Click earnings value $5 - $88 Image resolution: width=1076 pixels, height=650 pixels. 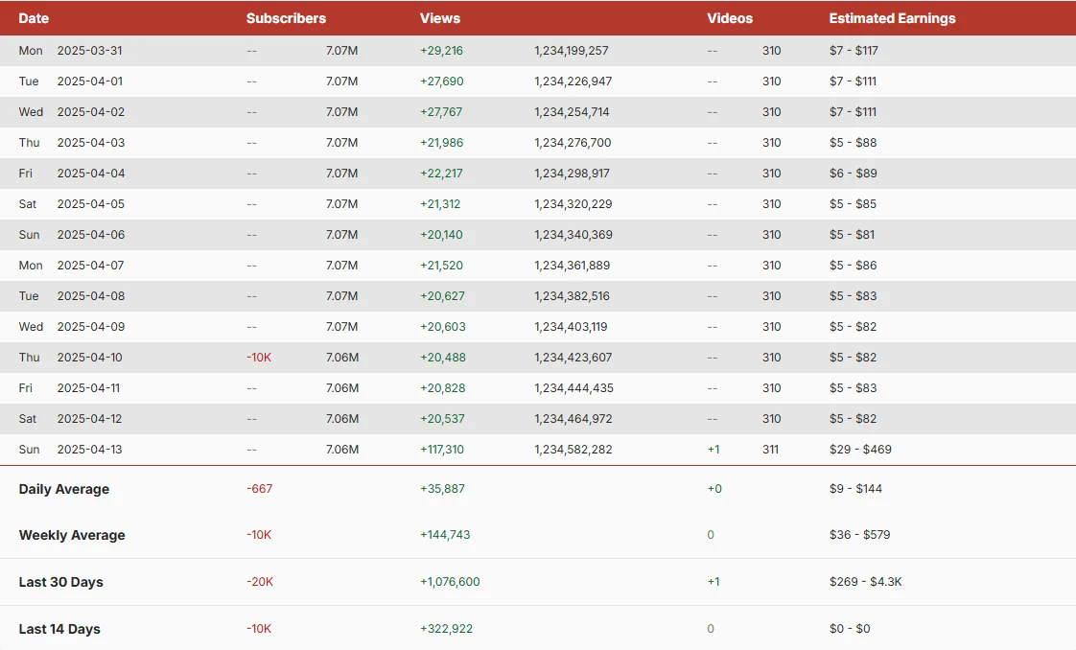pos(853,143)
